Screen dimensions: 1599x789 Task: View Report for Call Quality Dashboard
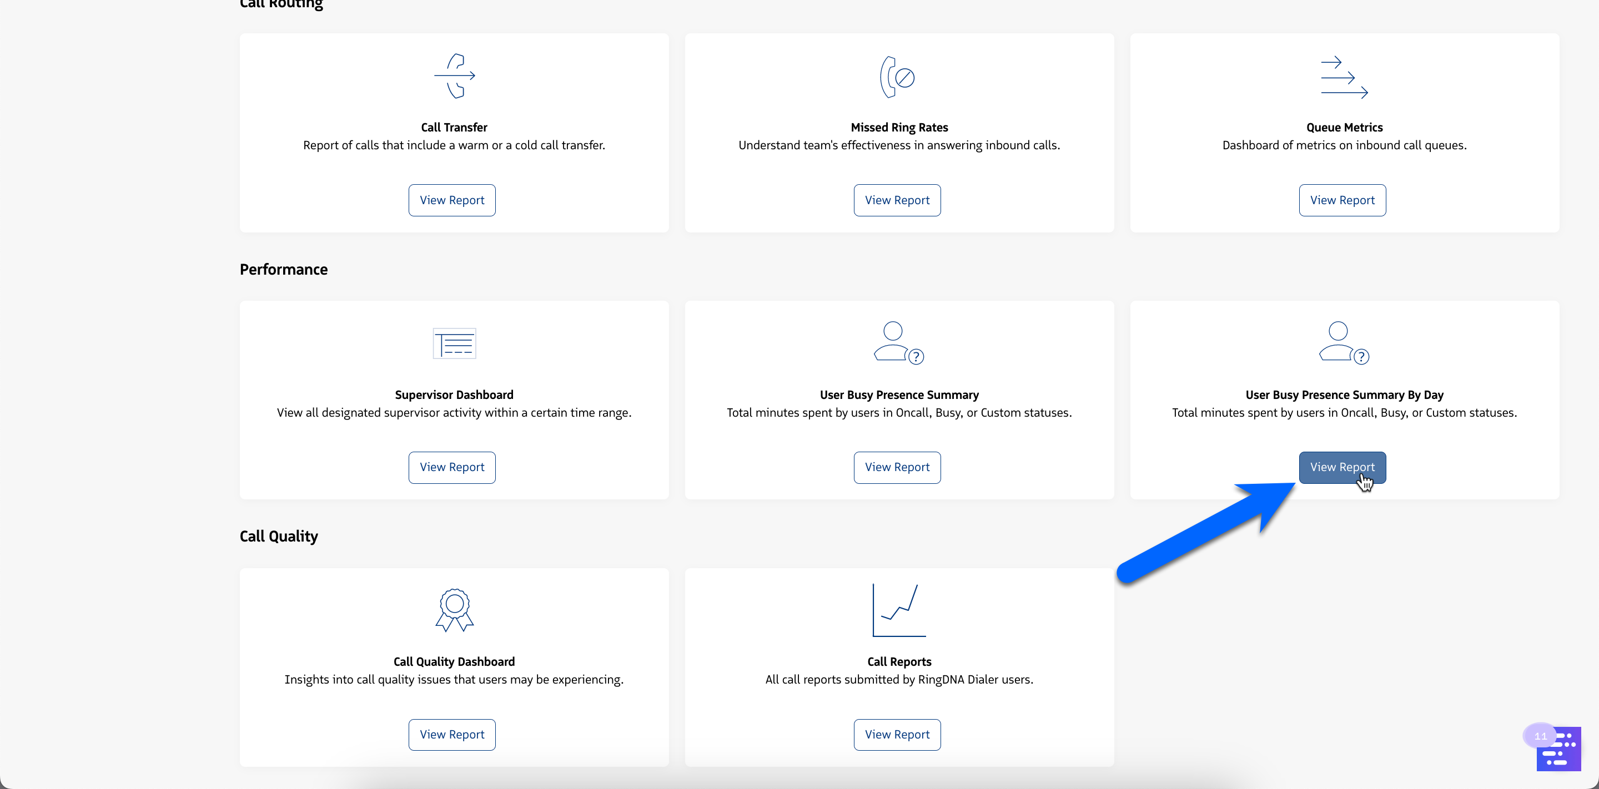pos(452,735)
